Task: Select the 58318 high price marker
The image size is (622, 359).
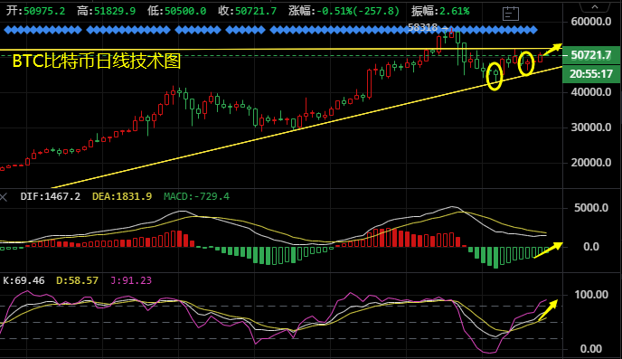Action: click(422, 27)
